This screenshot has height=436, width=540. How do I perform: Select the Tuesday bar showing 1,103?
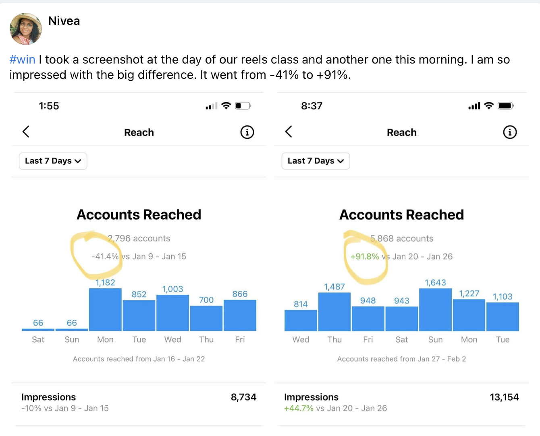click(x=503, y=317)
